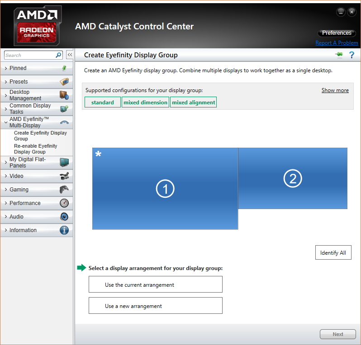Expand the Common Display Tasks chevron
The image size is (361, 345).
click(6, 109)
